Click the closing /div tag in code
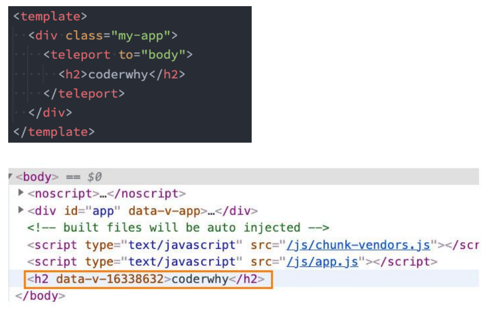This screenshot has width=489, height=313. click(50, 113)
